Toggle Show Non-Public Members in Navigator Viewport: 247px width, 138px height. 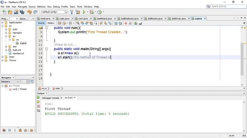coord(20,130)
